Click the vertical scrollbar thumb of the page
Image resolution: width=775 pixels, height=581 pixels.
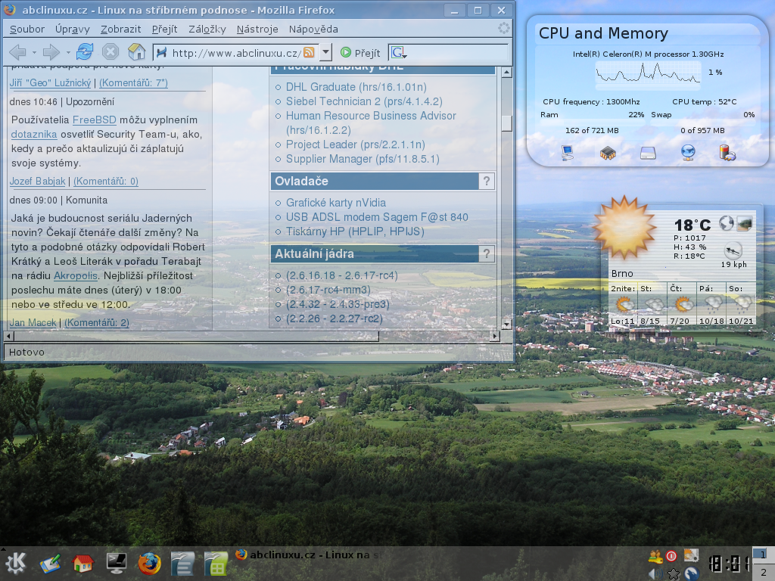click(x=506, y=122)
